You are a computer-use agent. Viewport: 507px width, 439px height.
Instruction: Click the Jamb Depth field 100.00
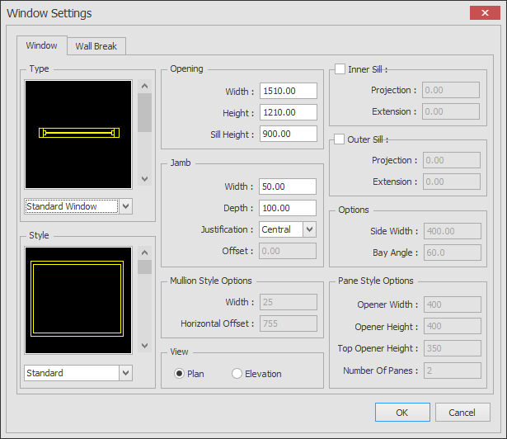pyautogui.click(x=288, y=208)
